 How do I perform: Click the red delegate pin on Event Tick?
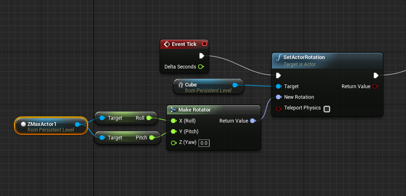pyautogui.click(x=205, y=44)
